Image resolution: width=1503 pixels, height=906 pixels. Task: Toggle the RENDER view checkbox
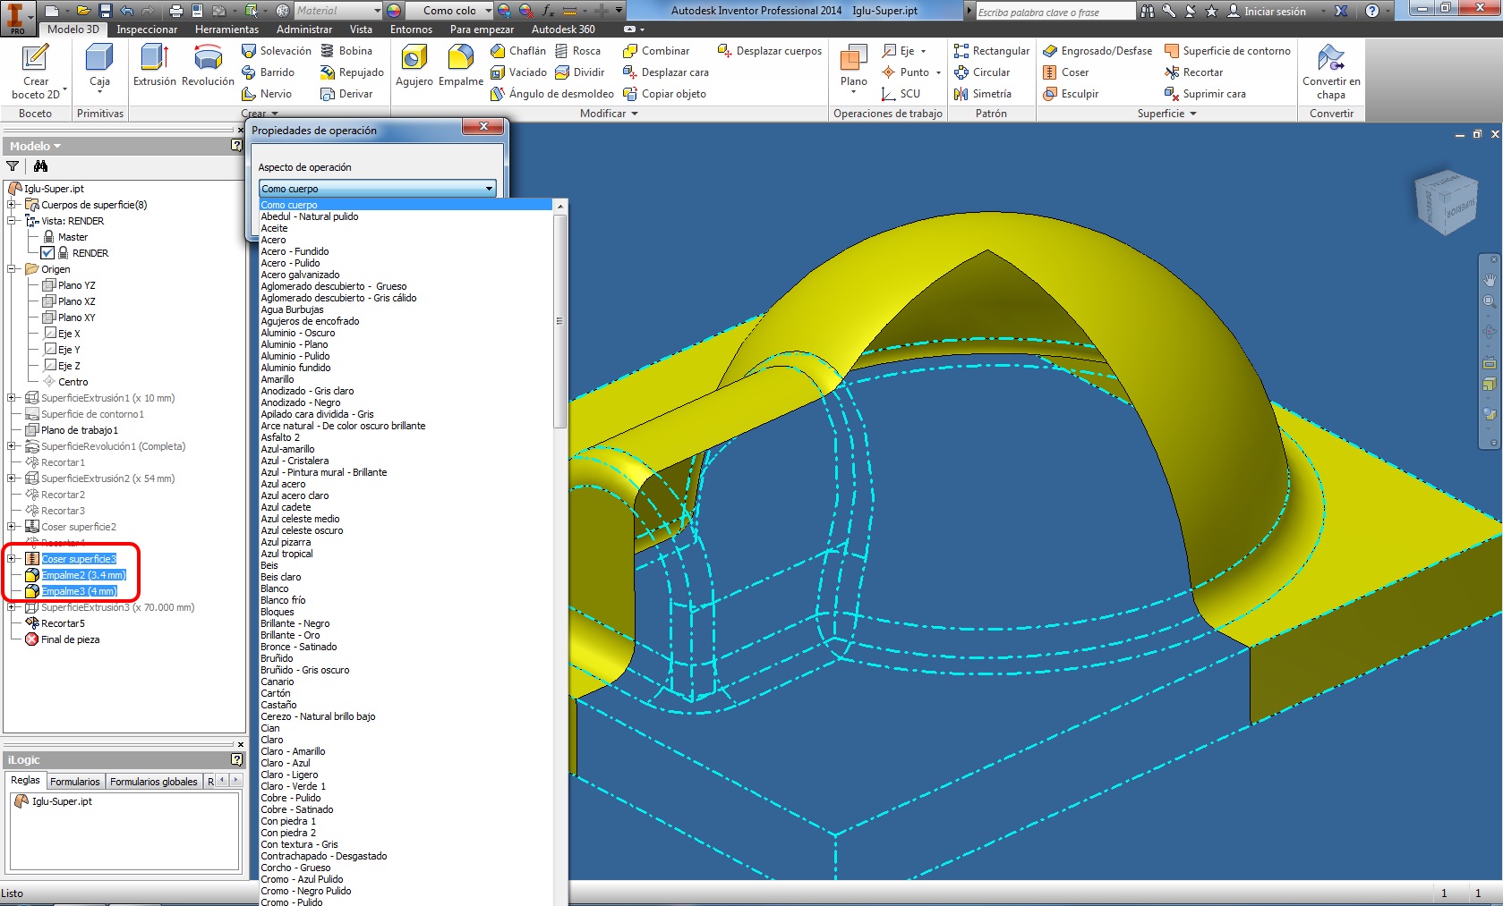pyautogui.click(x=47, y=253)
